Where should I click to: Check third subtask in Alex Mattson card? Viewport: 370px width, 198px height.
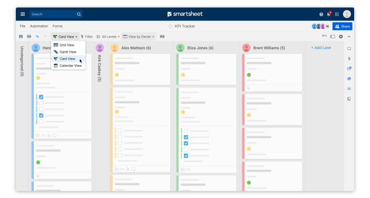[x=120, y=143]
